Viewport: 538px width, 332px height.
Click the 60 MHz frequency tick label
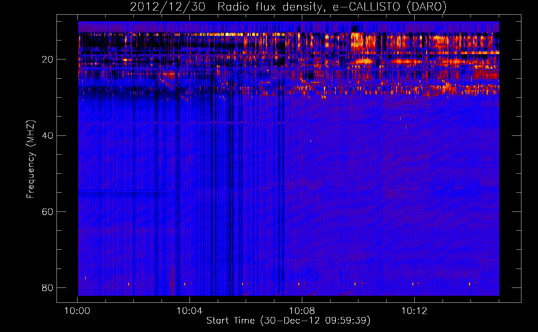coord(48,211)
